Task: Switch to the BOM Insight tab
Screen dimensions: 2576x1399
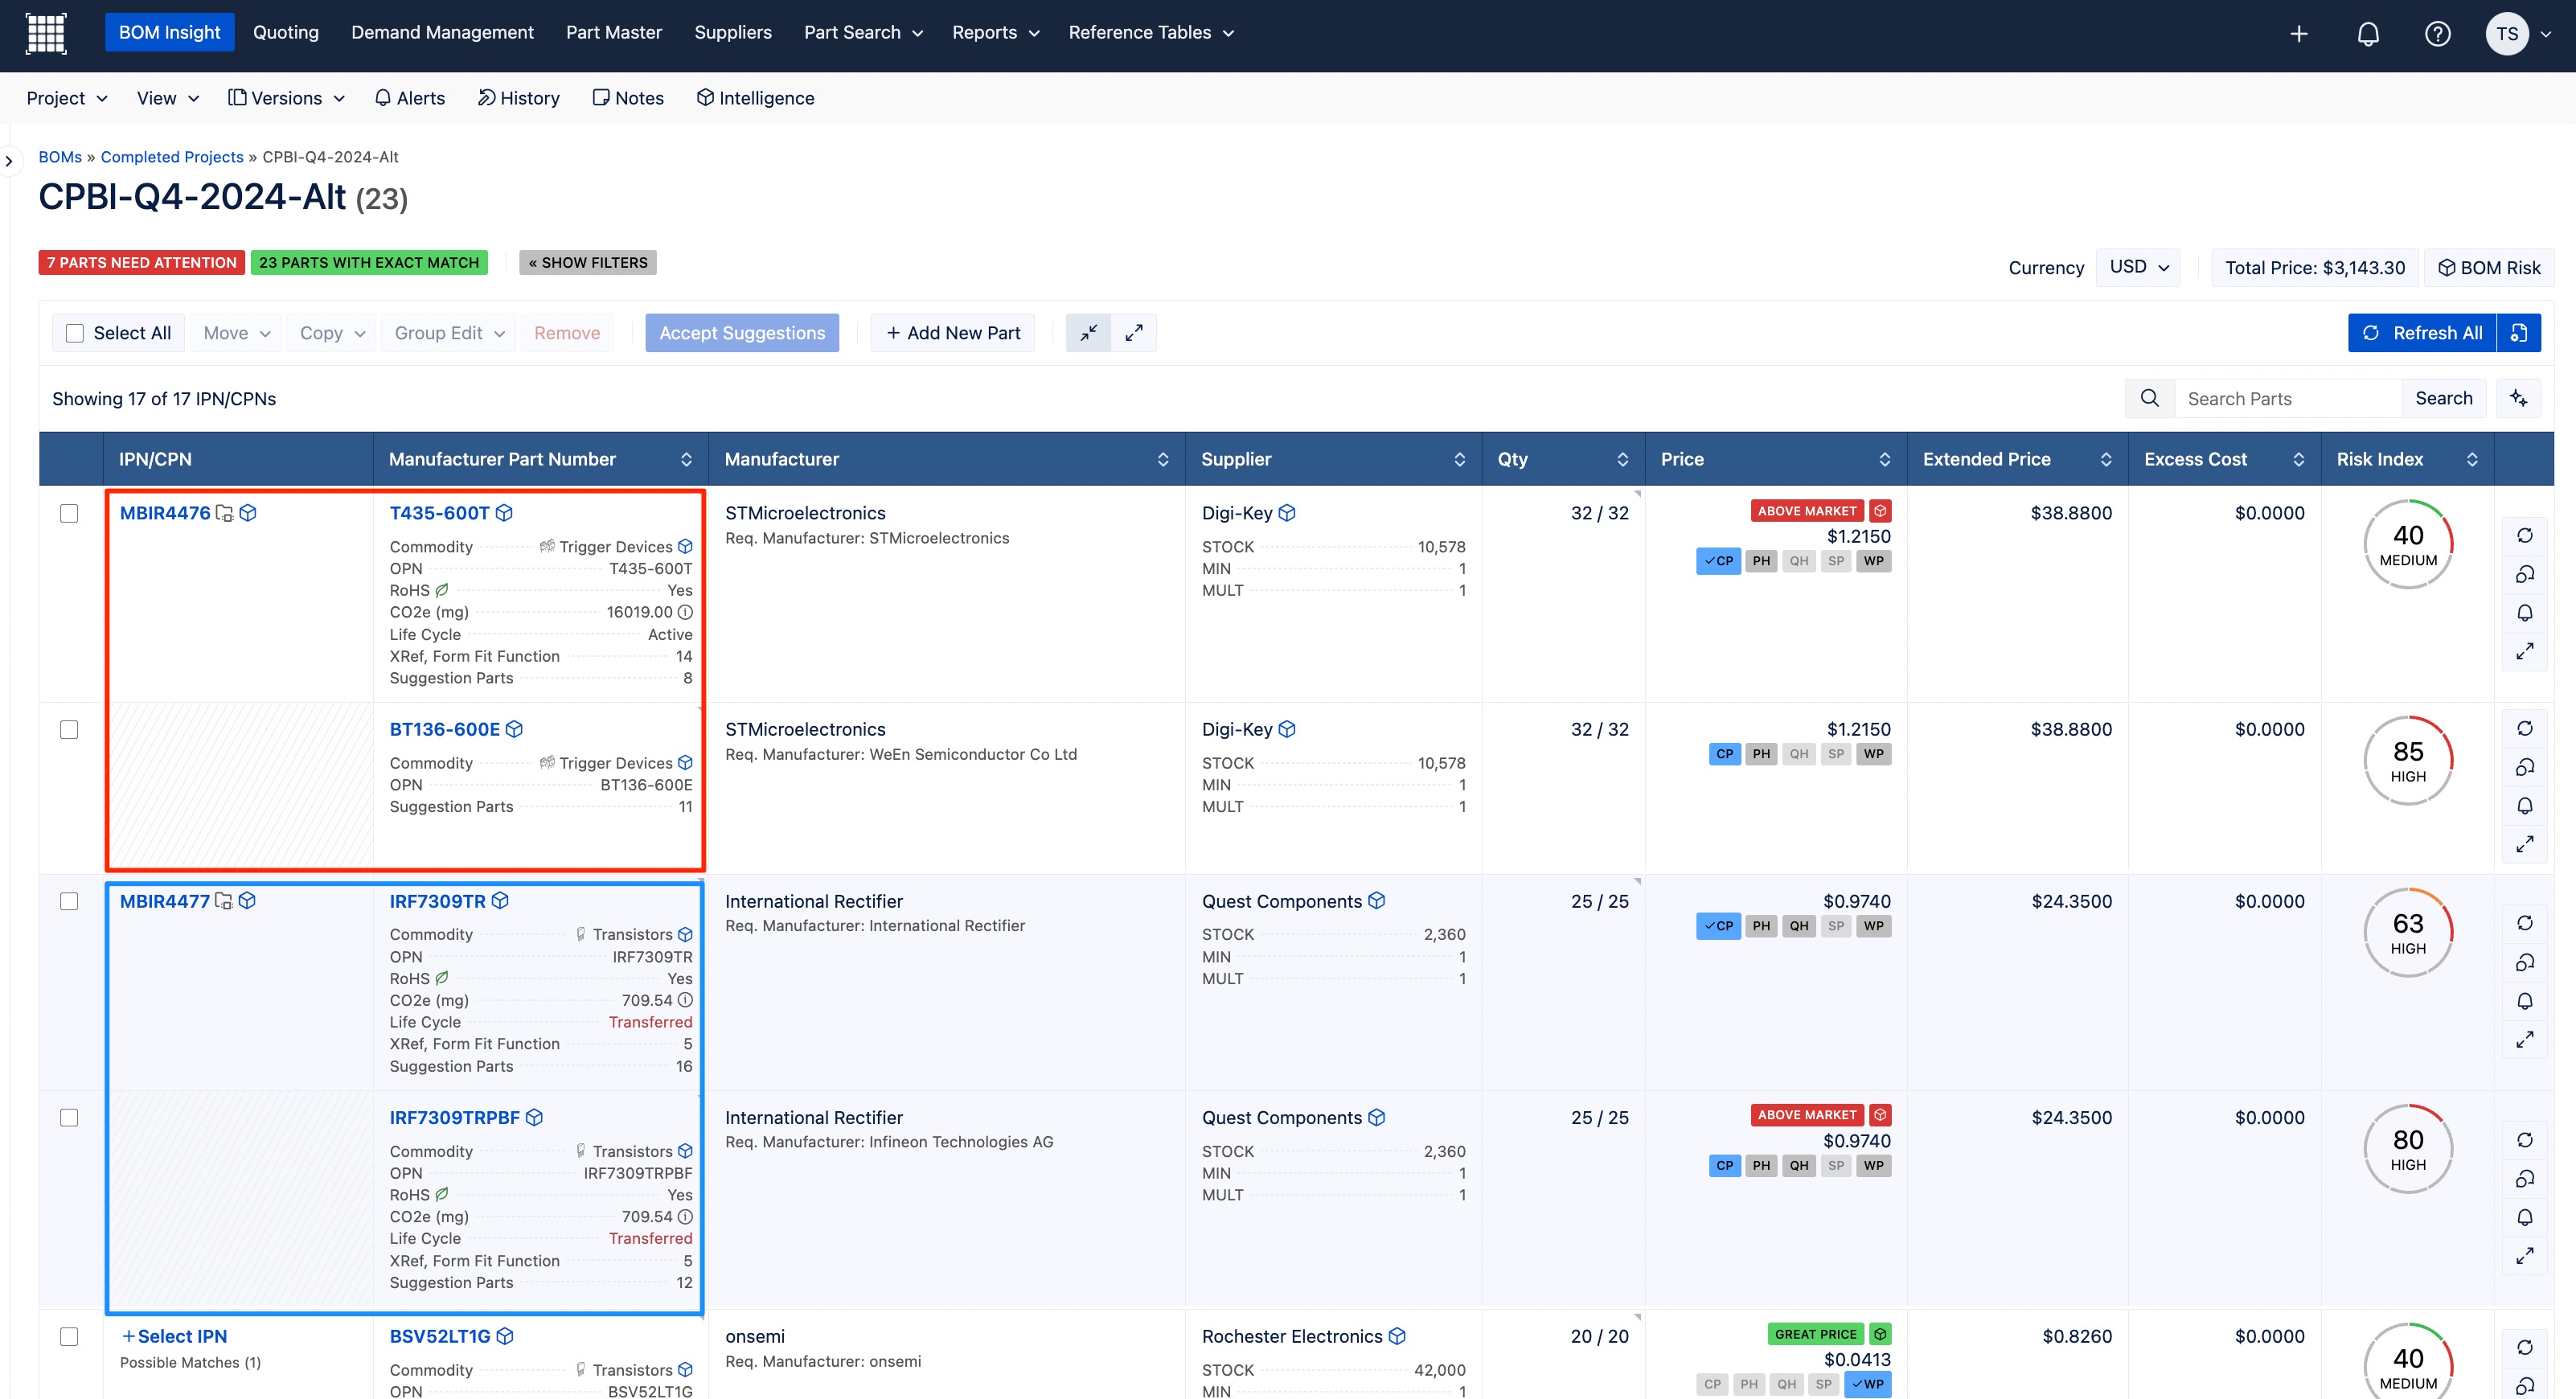Action: coord(169,32)
